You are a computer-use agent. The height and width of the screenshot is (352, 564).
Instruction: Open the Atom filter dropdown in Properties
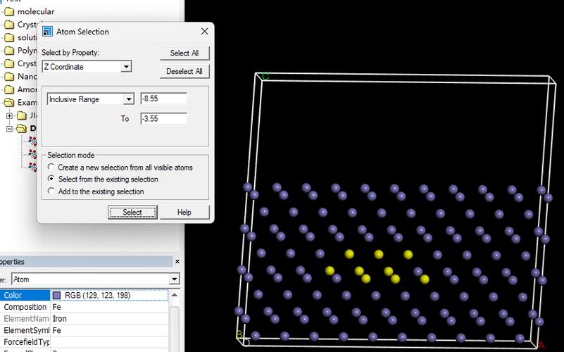pos(174,279)
